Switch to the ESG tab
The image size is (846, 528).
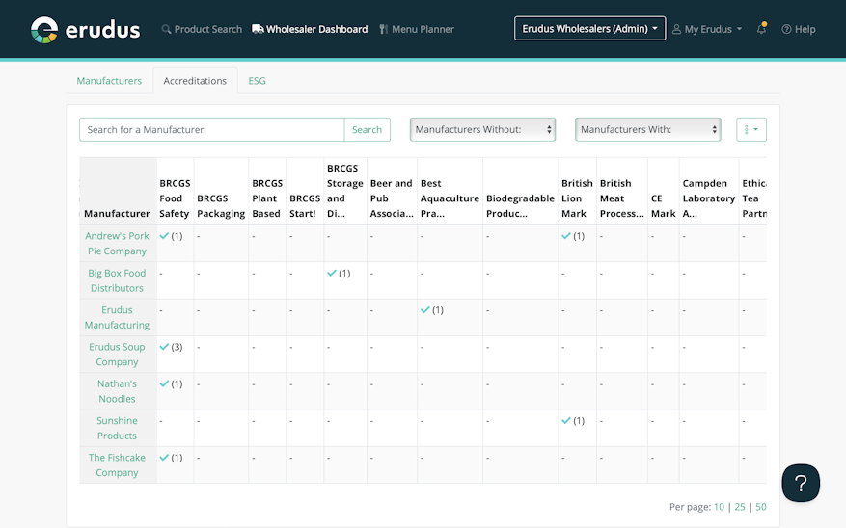coord(257,81)
